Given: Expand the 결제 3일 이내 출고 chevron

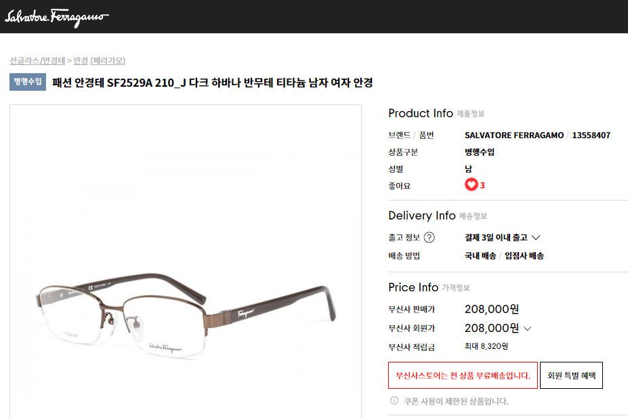Looking at the screenshot, I should coord(536,237).
